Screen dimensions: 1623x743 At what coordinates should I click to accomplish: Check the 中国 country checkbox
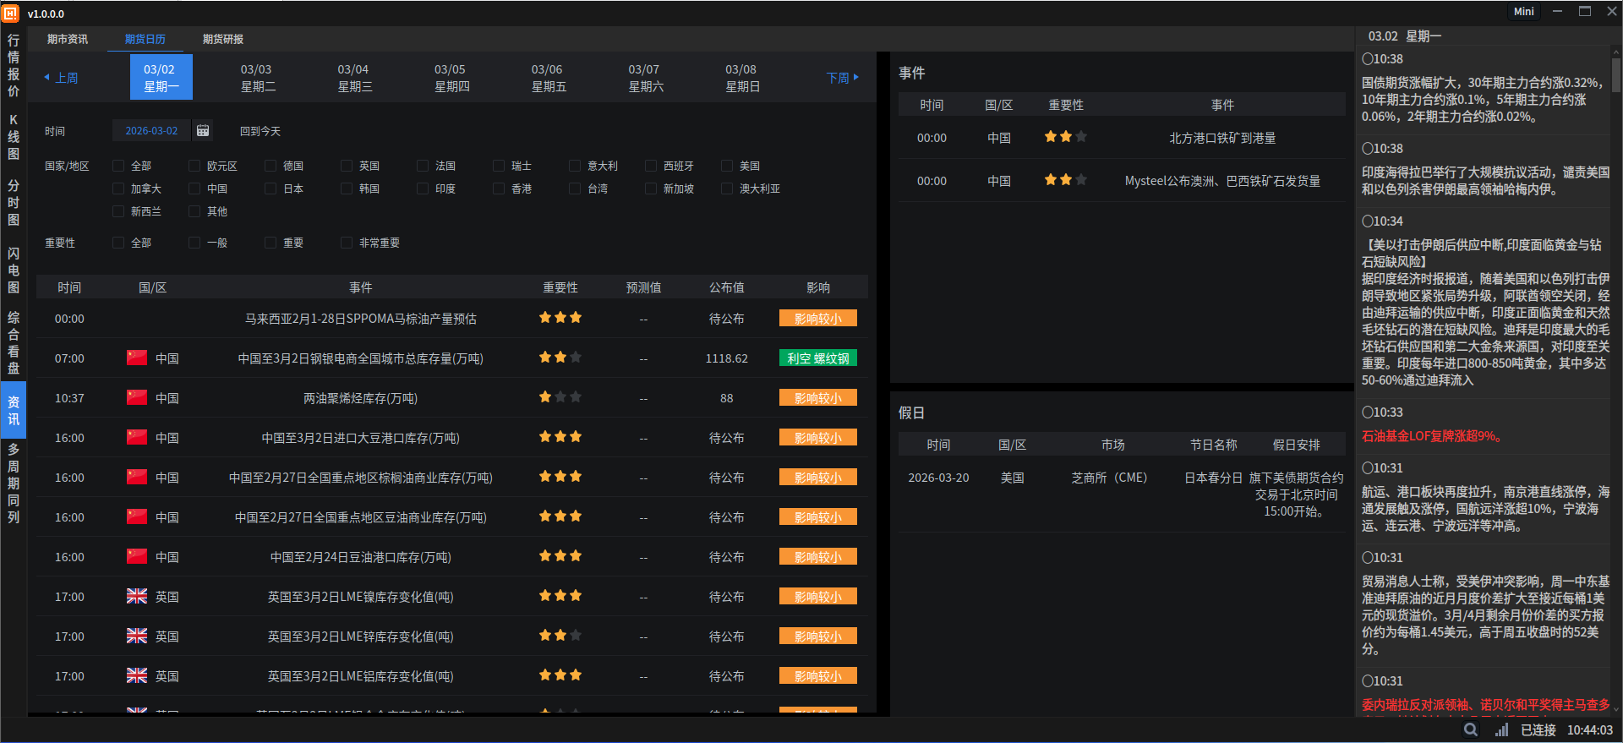[x=194, y=188]
